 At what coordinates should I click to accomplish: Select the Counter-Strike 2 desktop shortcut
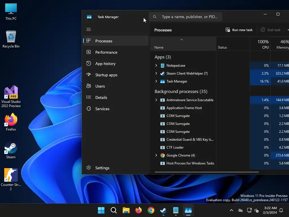coord(11,179)
